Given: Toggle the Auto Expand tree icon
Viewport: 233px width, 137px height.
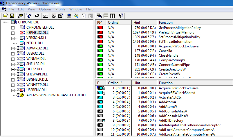Looking at the screenshot, I should point(28,16).
